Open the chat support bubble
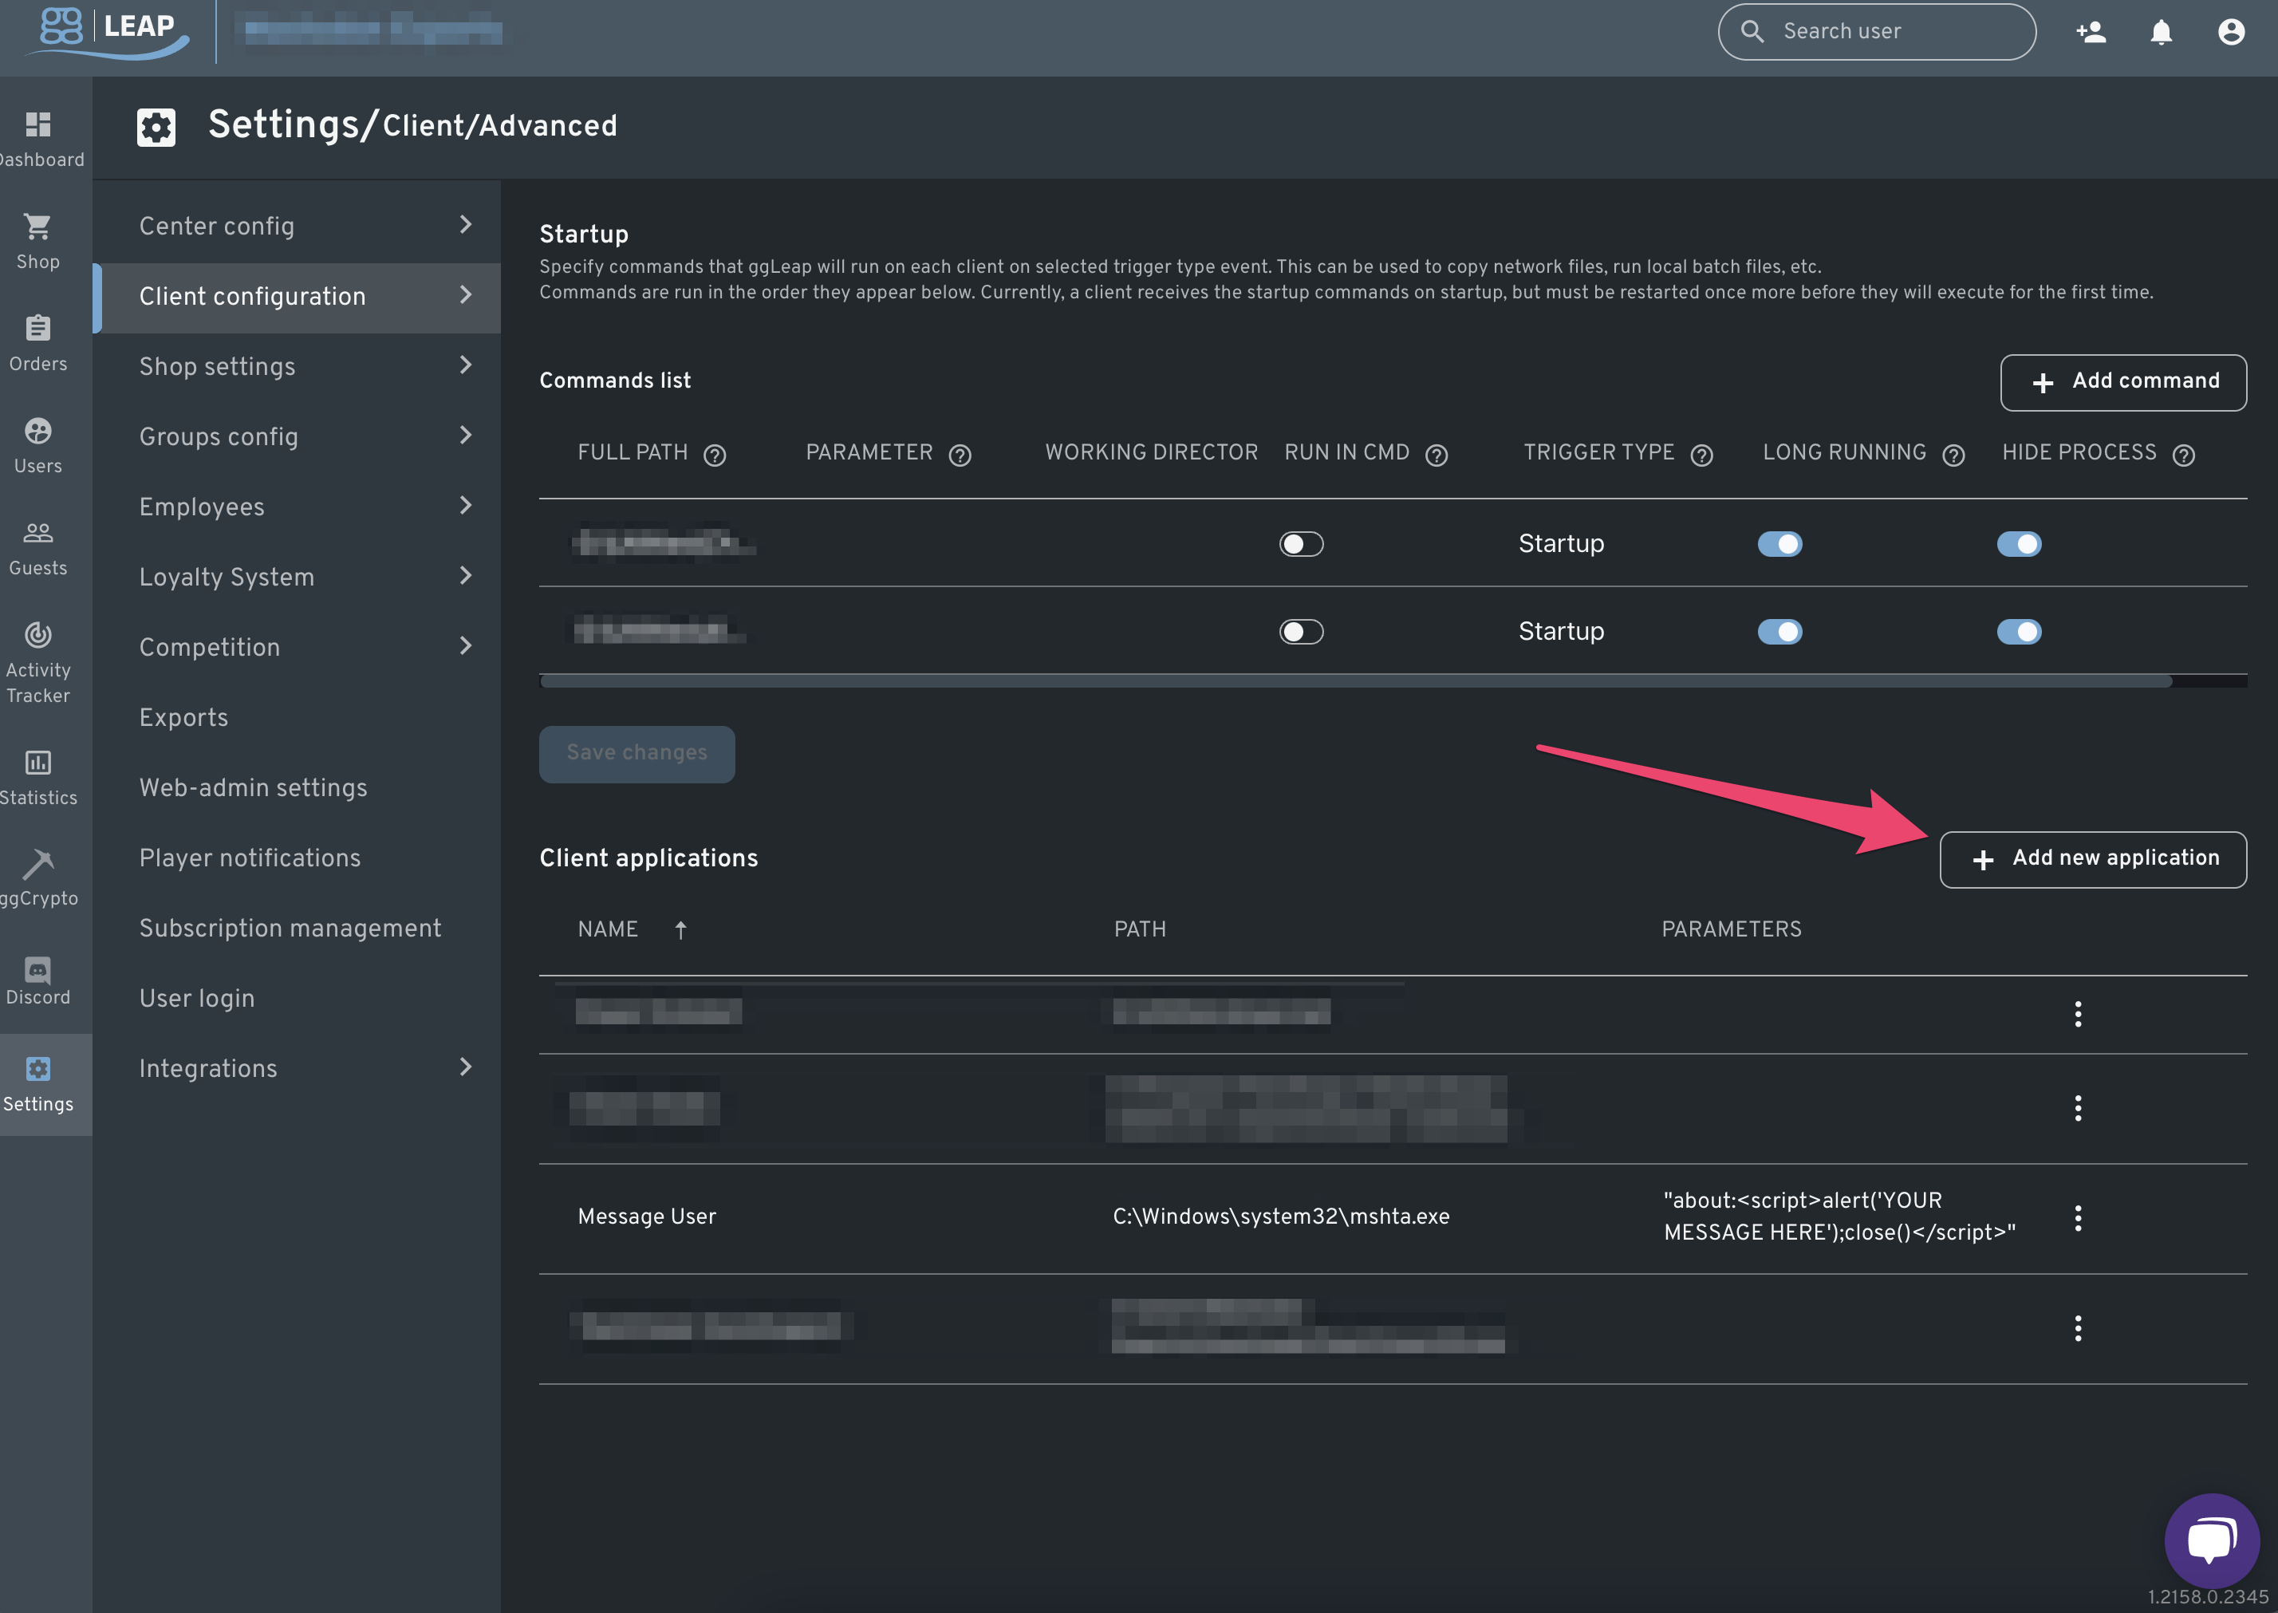This screenshot has height=1613, width=2278. point(2212,1540)
